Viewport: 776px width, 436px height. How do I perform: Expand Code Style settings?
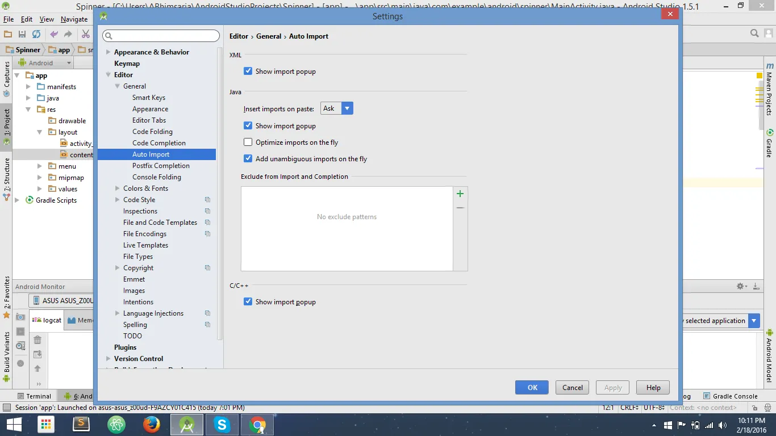tap(118, 200)
